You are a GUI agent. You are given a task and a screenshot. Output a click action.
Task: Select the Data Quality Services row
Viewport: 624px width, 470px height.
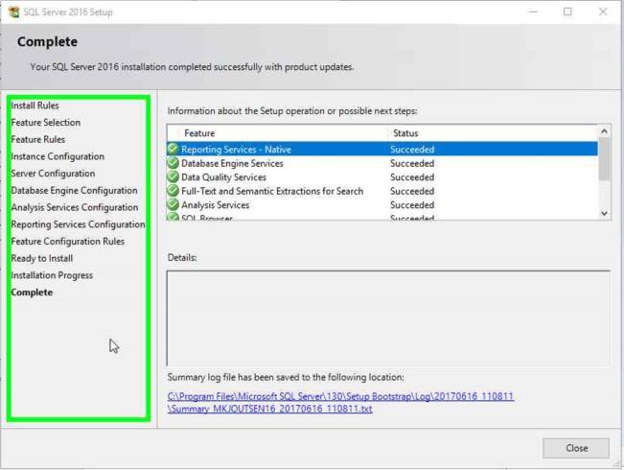pyautogui.click(x=382, y=176)
